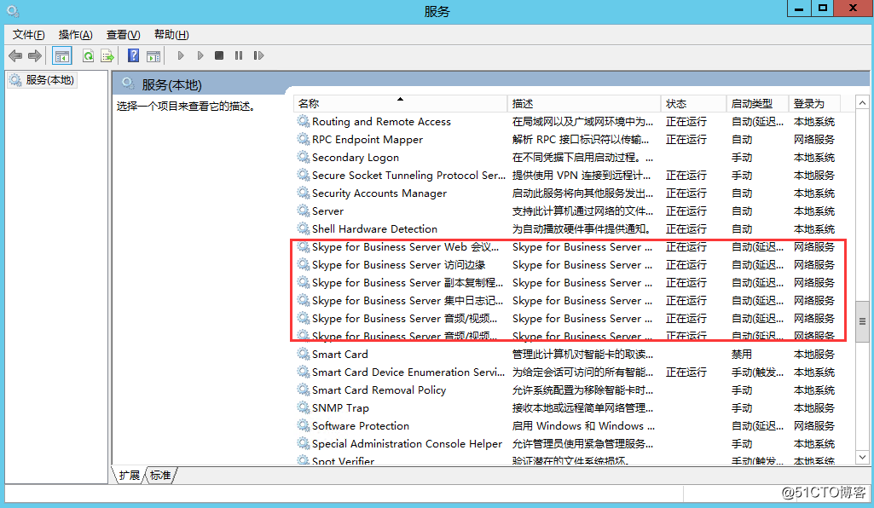This screenshot has width=874, height=508.
Task: Click the Pause service icon
Action: 239,55
